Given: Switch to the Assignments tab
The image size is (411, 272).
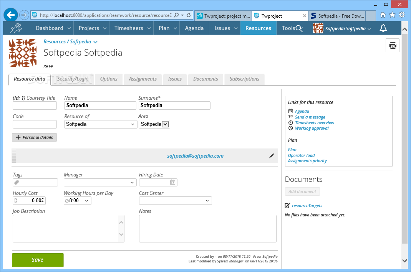Looking at the screenshot, I should (143, 79).
